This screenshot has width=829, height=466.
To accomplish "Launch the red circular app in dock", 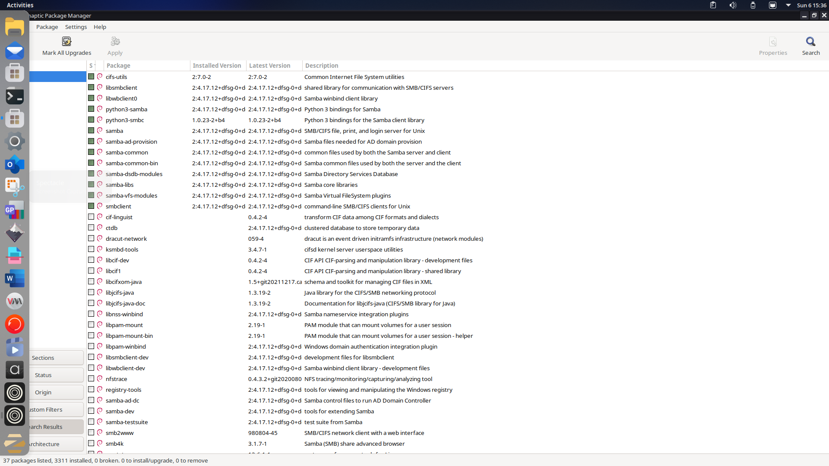I will coord(15,324).
